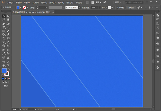Set paint mode to None
This screenshot has width=161, height=111.
(x=9, y=79)
